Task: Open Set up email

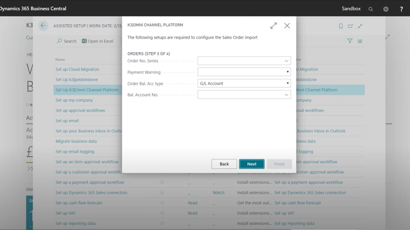Action: pyautogui.click(x=67, y=120)
